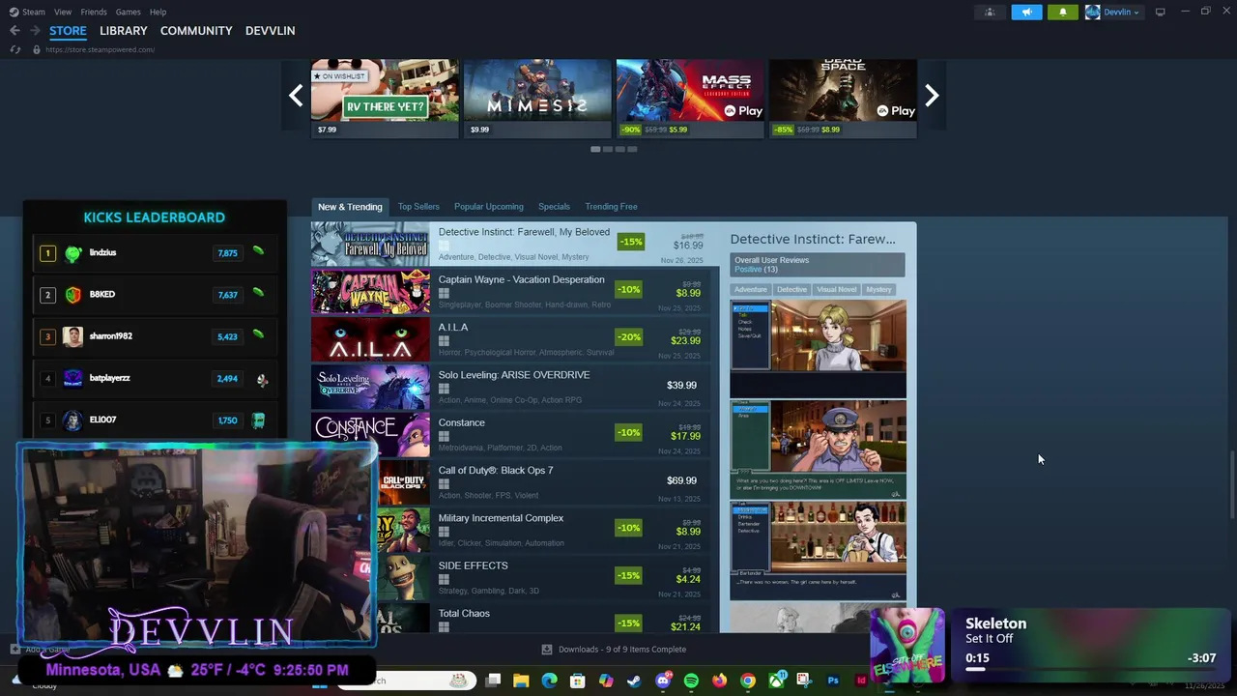Go to the LIBRARY section
Image resolution: width=1237 pixels, height=696 pixels.
click(124, 31)
